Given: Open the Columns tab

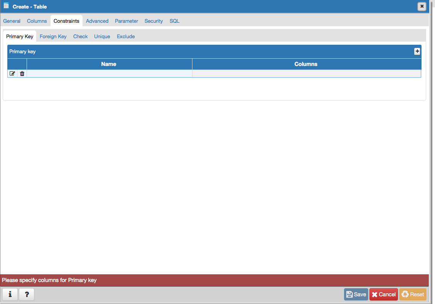Looking at the screenshot, I should pos(37,21).
